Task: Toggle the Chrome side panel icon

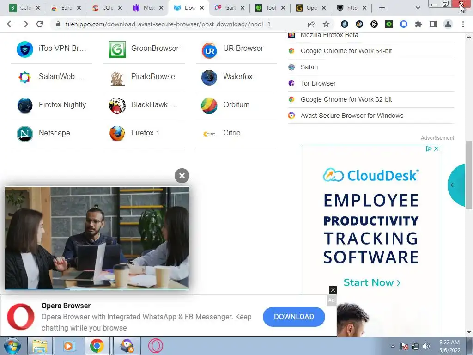Action: 433,24
